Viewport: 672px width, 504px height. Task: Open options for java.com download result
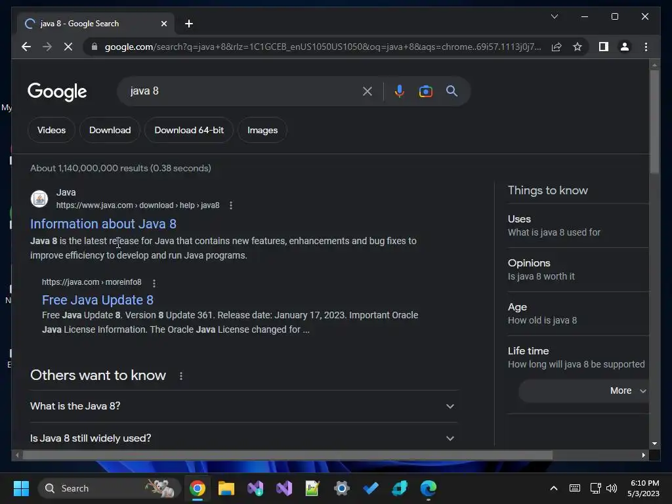231,205
